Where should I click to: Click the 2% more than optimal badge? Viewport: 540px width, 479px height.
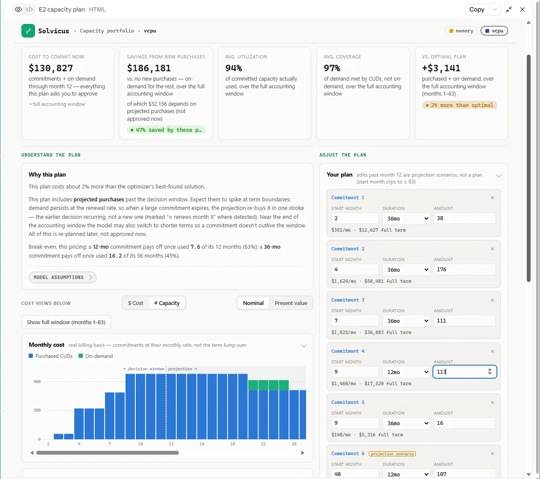point(460,105)
